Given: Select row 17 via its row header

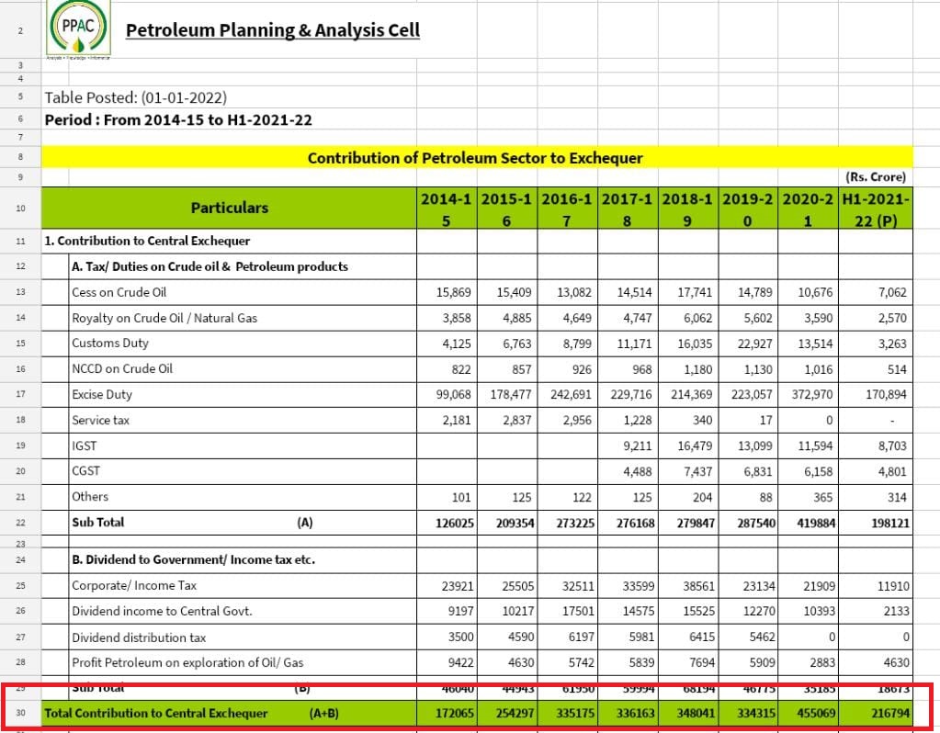Looking at the screenshot, I should pos(20,394).
